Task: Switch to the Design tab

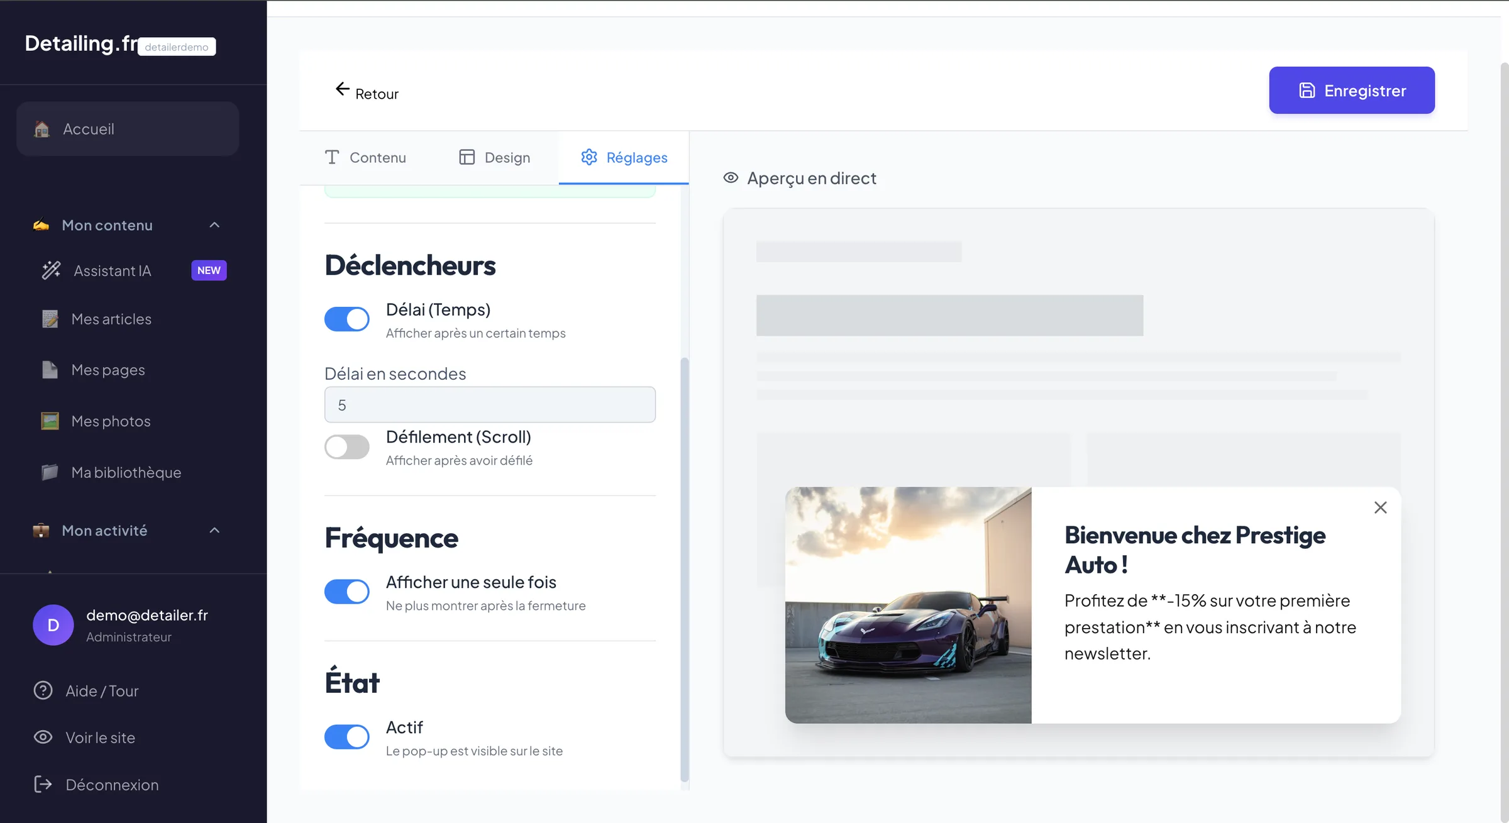Action: point(495,157)
